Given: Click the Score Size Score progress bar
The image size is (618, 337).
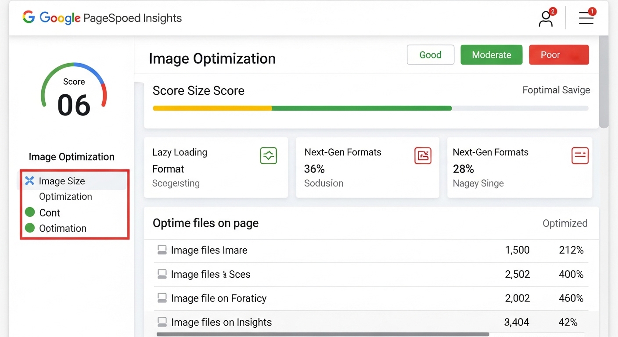Looking at the screenshot, I should [370, 108].
